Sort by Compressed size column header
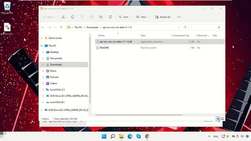 [x=180, y=36]
